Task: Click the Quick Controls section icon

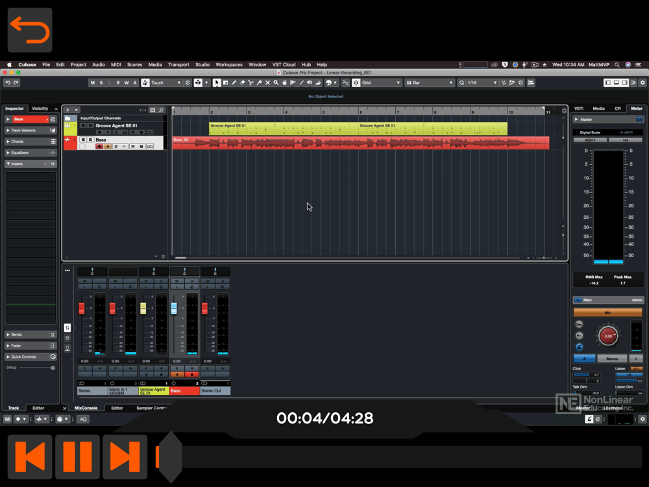Action: pos(53,357)
